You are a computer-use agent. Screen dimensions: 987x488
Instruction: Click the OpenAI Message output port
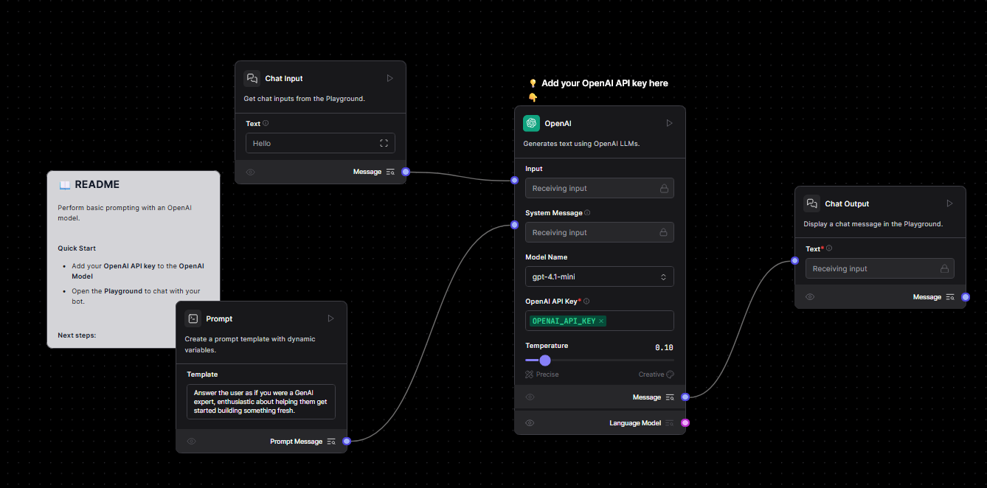click(x=685, y=397)
